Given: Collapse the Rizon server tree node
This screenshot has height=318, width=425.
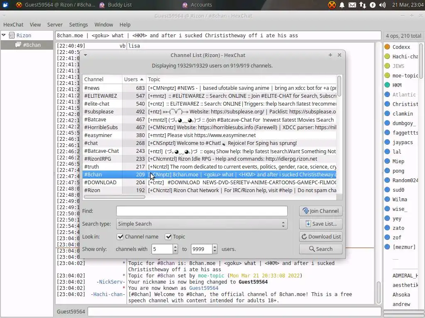Looking at the screenshot, I should click(3, 35).
